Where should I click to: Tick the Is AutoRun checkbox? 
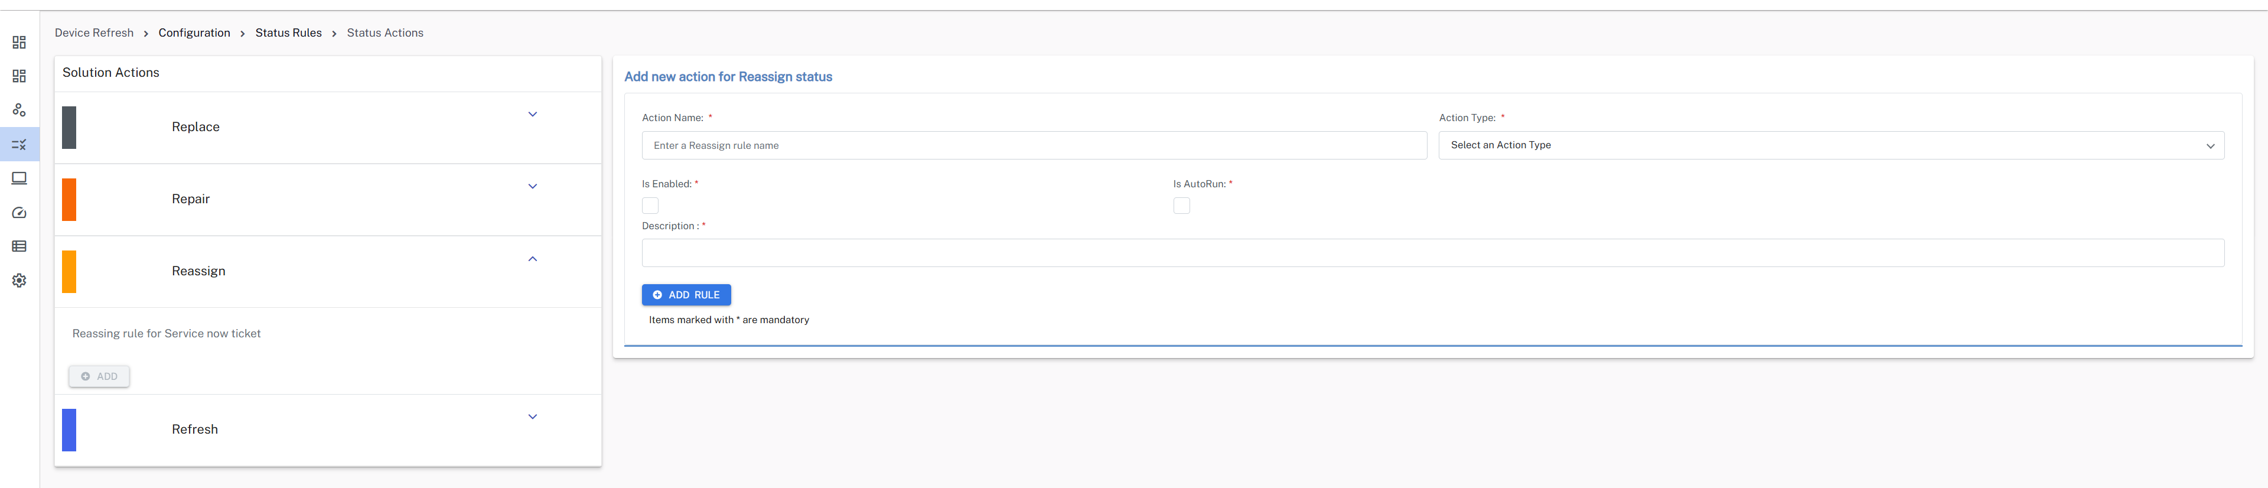(x=1181, y=206)
